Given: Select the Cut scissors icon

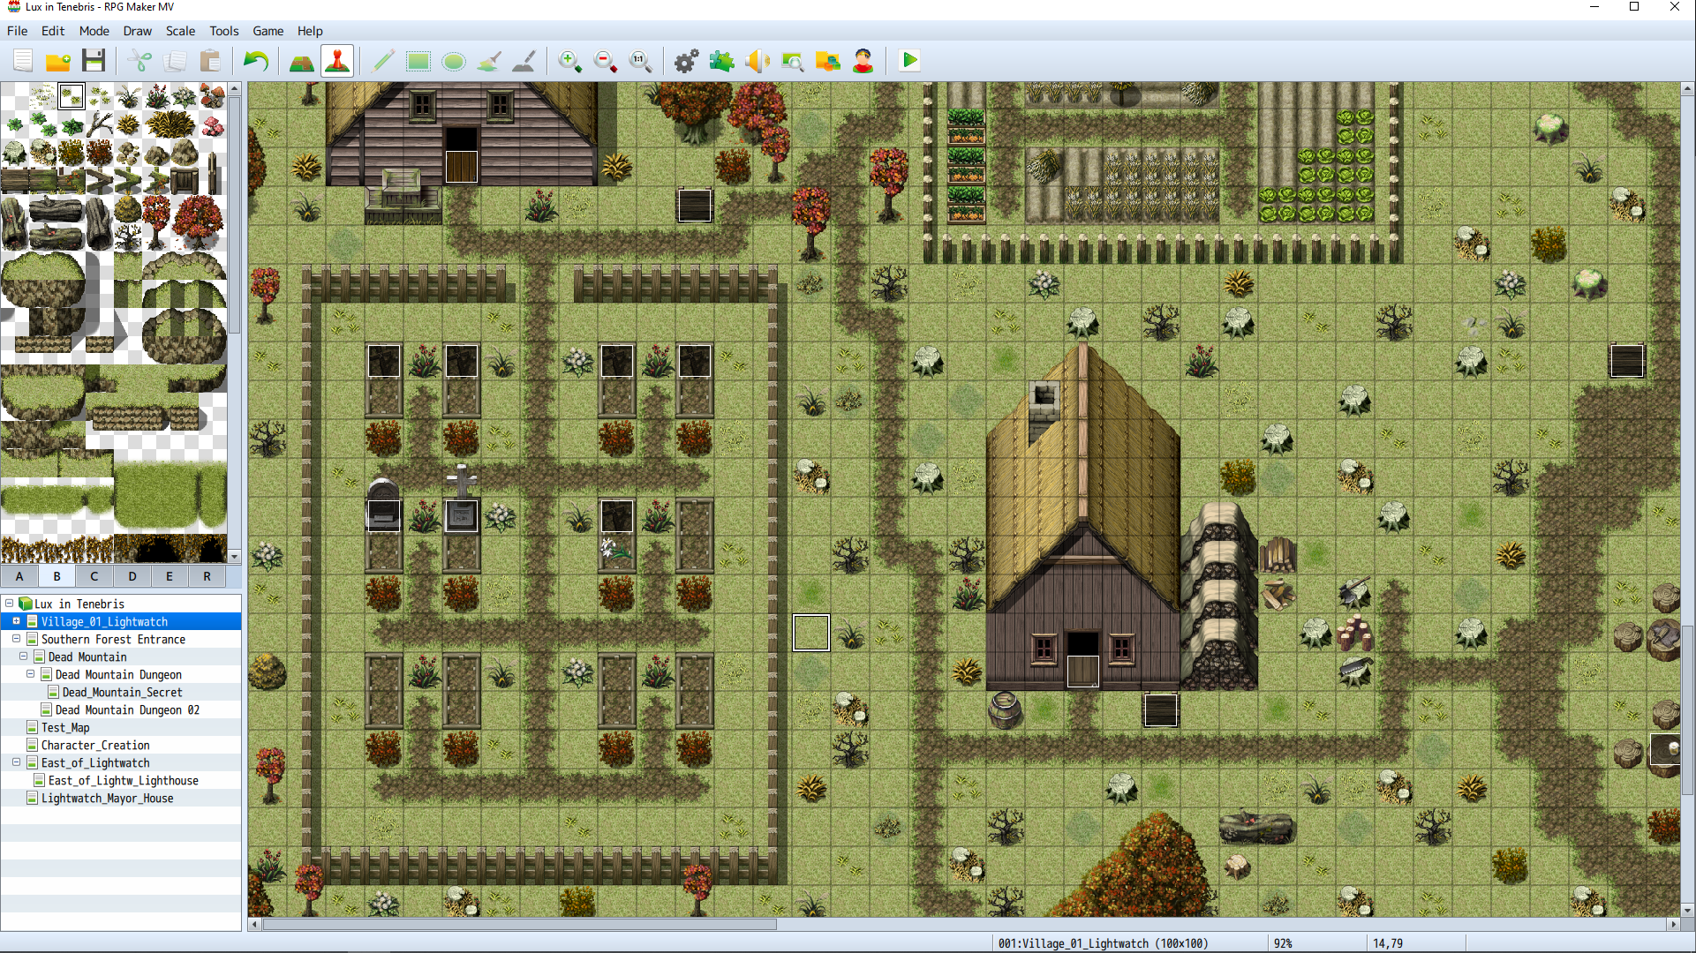Looking at the screenshot, I should point(139,61).
